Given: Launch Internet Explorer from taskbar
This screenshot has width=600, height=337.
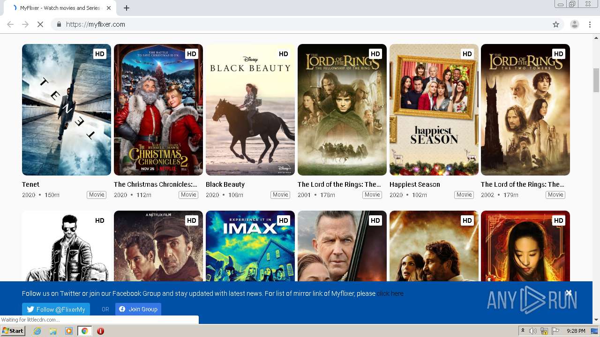Looking at the screenshot, I should pos(37,331).
